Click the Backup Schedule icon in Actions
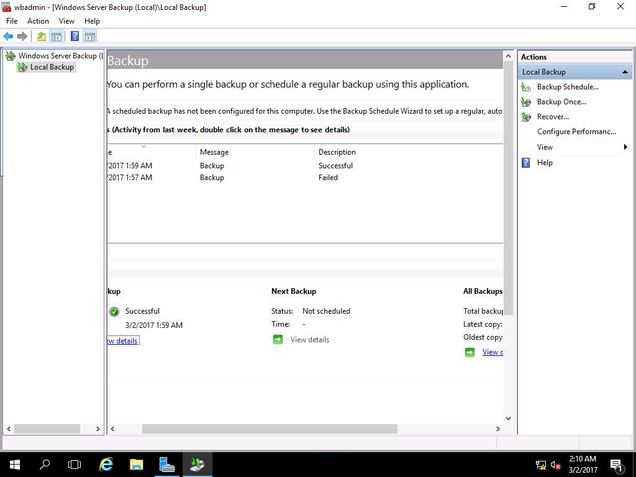636x477 pixels. click(526, 87)
